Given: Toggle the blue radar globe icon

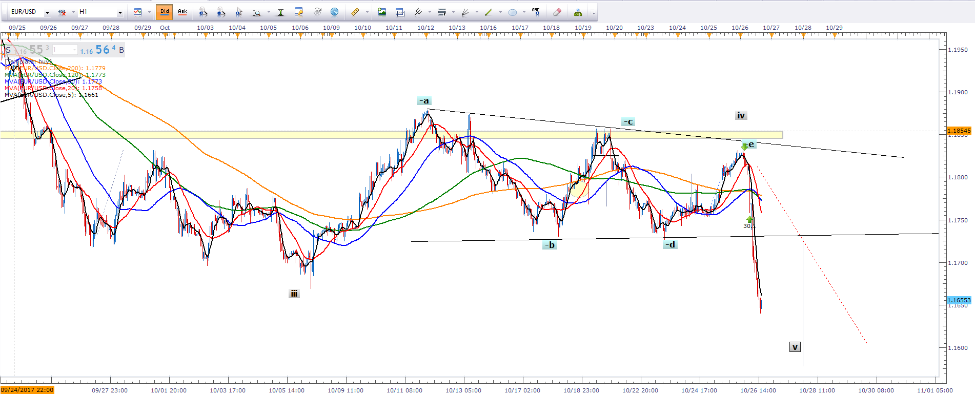Looking at the screenshot, I should [x=334, y=12].
